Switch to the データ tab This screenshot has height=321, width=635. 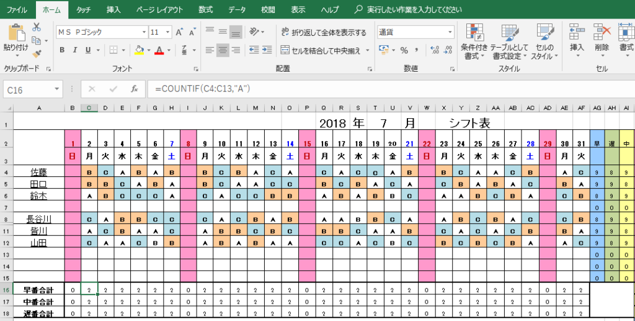pyautogui.click(x=236, y=9)
